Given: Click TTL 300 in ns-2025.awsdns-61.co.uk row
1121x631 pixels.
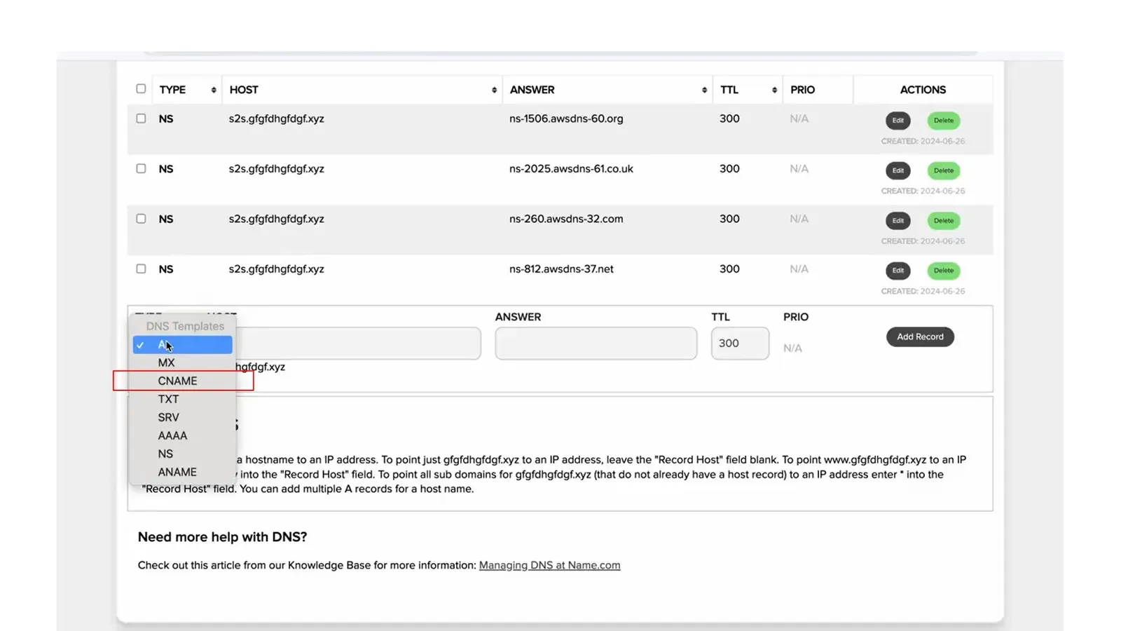Looking at the screenshot, I should tap(729, 168).
